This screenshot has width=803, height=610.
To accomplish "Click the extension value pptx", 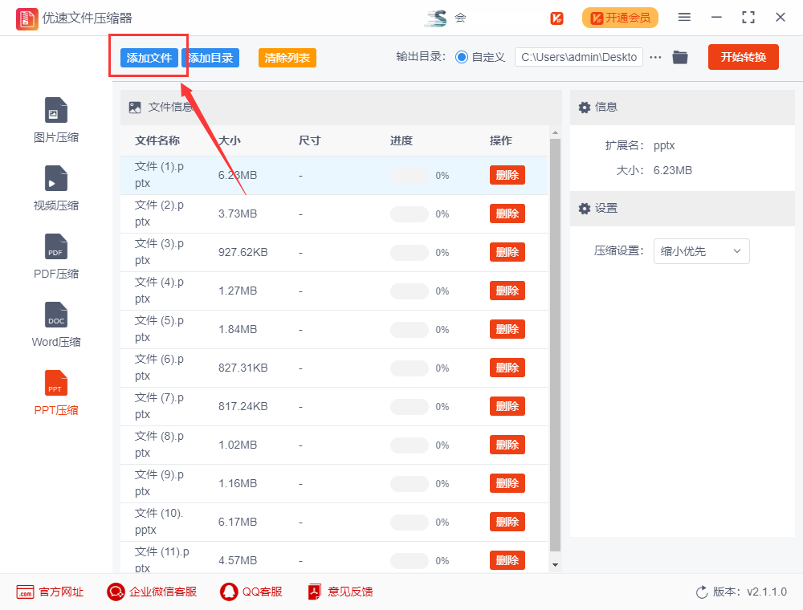I will pos(664,146).
